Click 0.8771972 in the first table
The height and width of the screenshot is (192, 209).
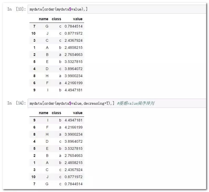[74, 33]
